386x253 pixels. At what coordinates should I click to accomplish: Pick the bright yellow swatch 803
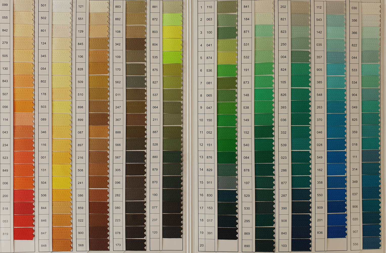pyautogui.click(x=173, y=32)
